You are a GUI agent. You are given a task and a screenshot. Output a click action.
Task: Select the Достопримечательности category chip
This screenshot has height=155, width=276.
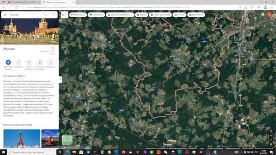point(120,15)
